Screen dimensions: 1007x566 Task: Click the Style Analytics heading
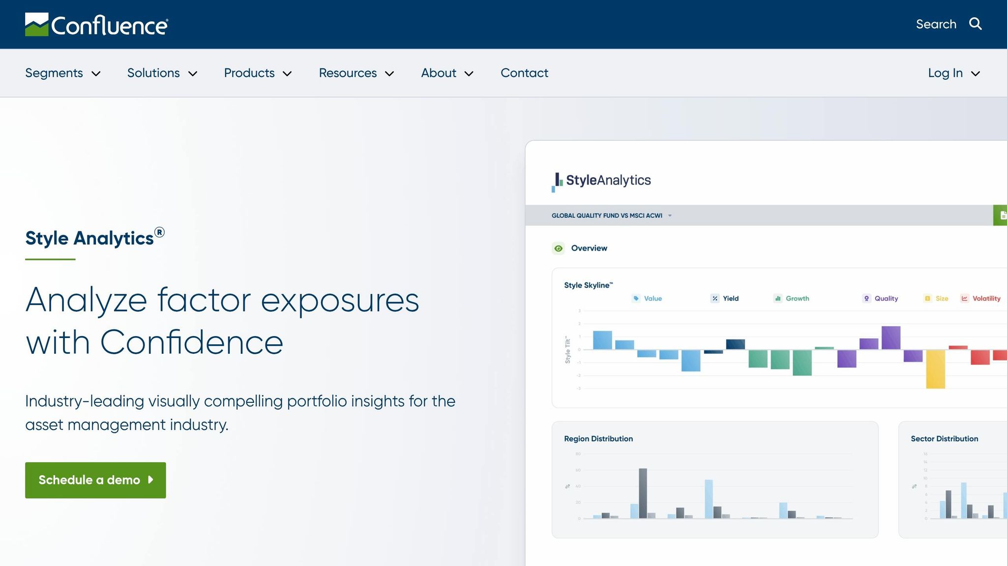[x=95, y=238]
